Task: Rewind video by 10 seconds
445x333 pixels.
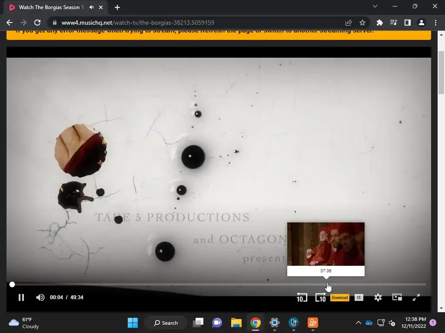Action: click(302, 297)
